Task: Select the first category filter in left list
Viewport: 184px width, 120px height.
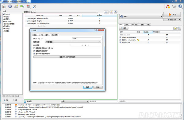Action: (x=6, y=14)
